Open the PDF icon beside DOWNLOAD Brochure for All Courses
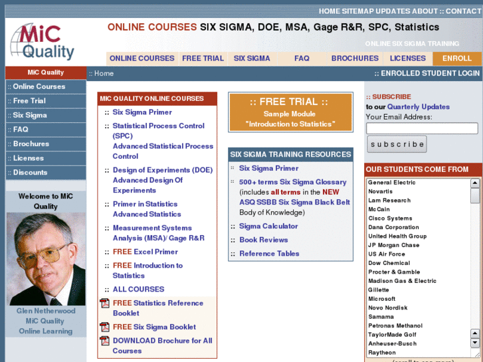This screenshot has width=483, height=362. coord(105,341)
